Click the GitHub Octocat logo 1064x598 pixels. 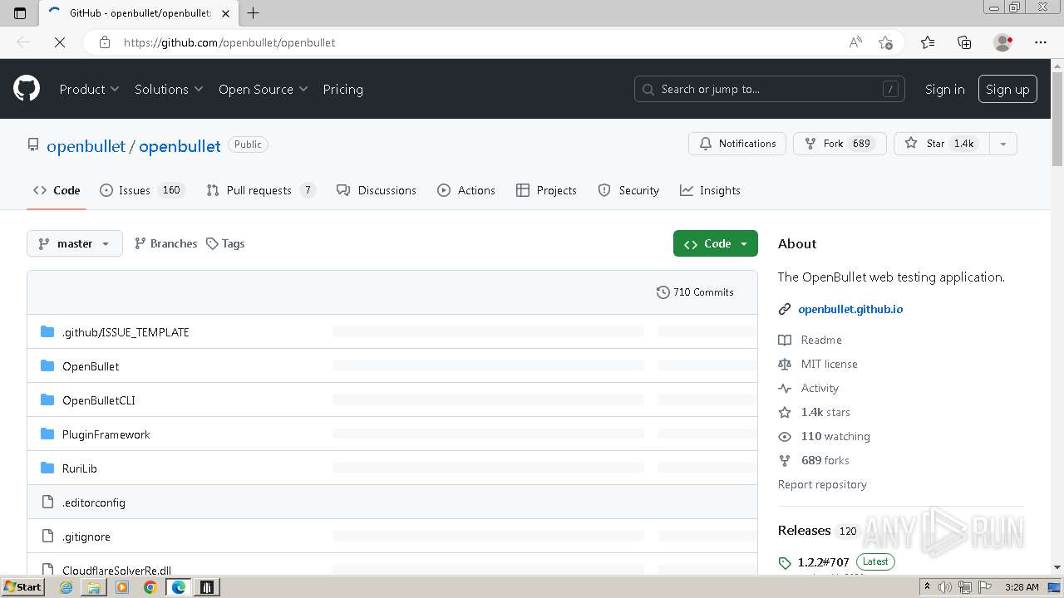point(27,89)
